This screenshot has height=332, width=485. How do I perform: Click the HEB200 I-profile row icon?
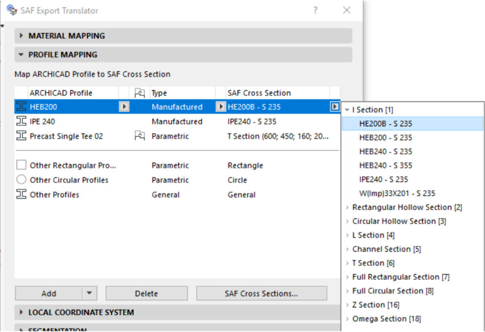[x=21, y=107]
